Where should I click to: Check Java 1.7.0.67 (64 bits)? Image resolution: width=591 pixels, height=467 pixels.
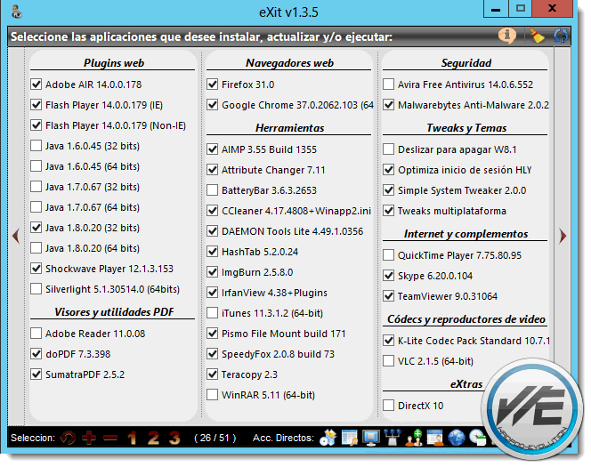point(36,206)
